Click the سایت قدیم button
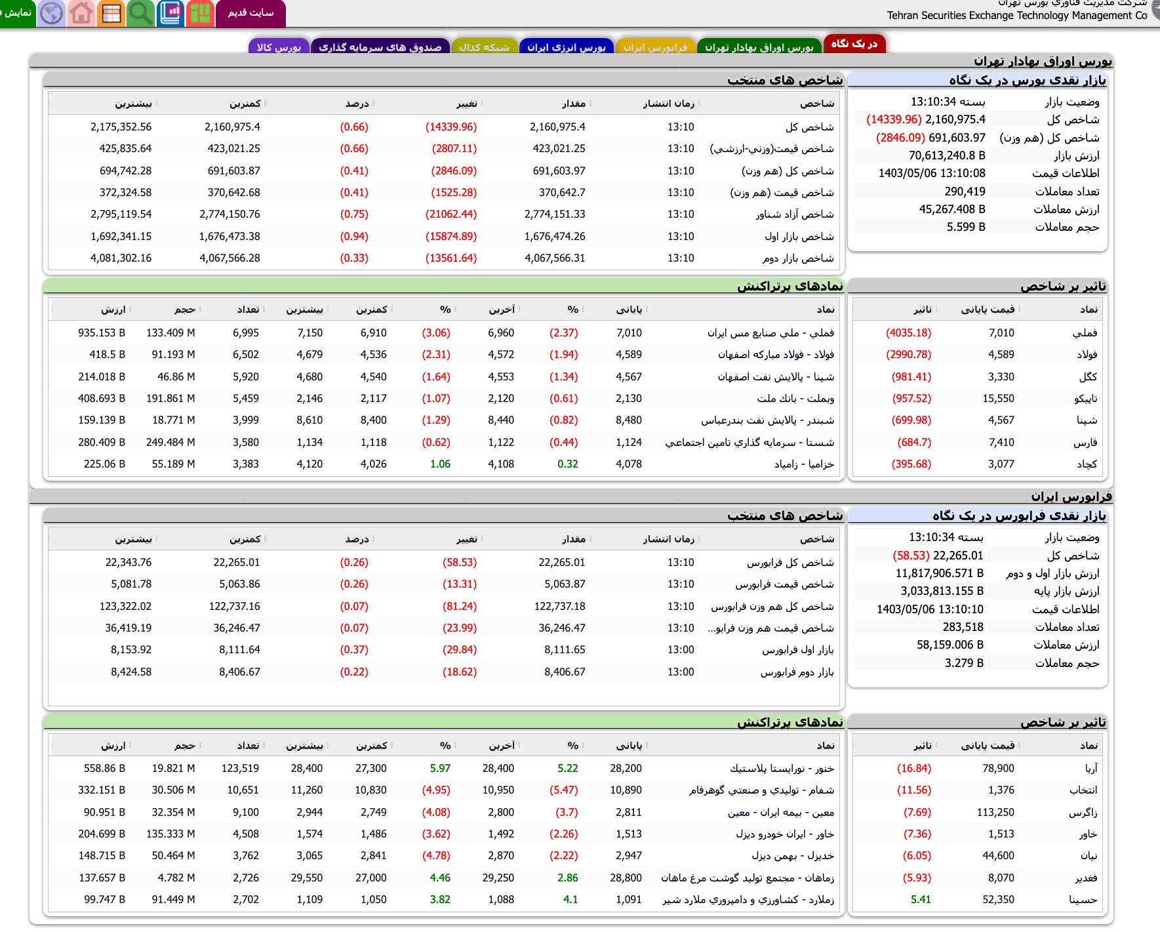Image resolution: width=1160 pixels, height=932 pixels. 251,13
